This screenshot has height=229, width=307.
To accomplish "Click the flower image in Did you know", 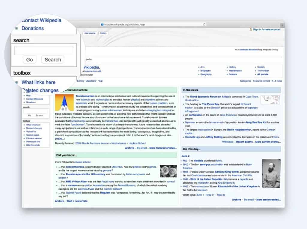I will pyautogui.click(x=168, y=171).
